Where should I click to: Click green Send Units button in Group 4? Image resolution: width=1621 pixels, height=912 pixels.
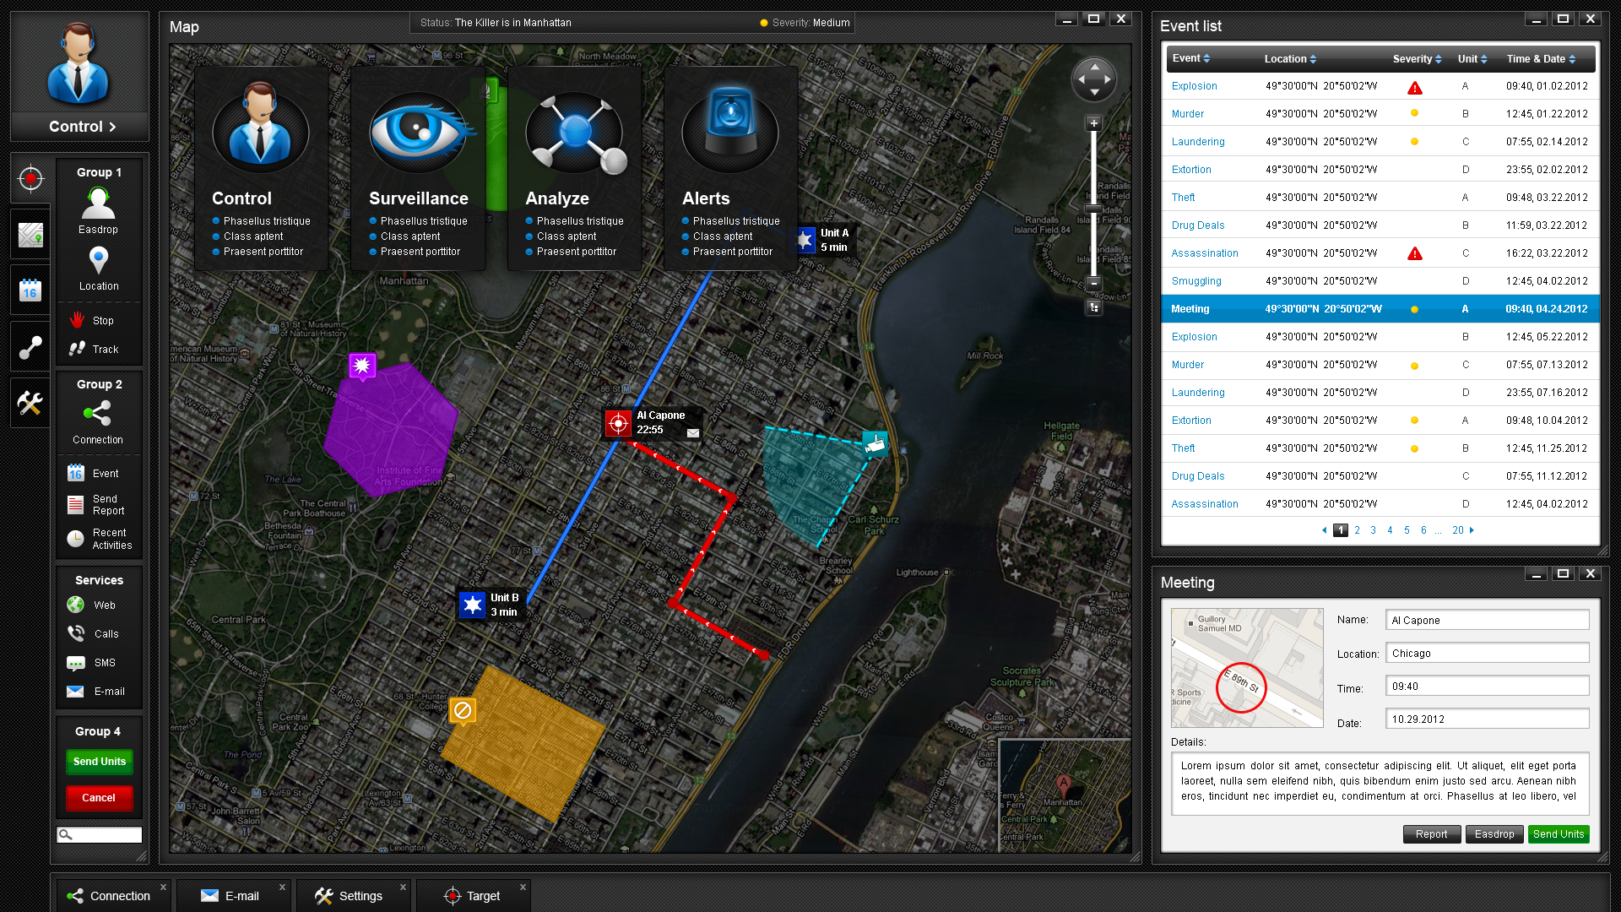tap(99, 762)
